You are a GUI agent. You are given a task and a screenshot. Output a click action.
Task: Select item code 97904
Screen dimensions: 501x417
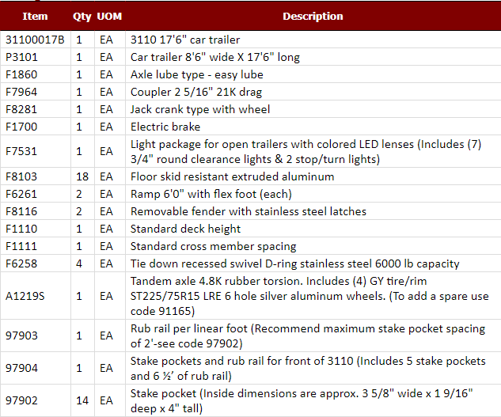tap(21, 368)
